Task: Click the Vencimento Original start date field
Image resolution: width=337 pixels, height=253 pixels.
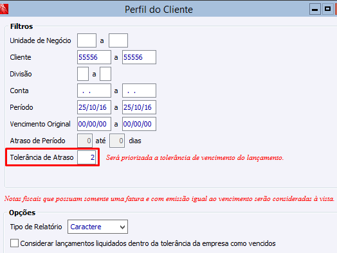Action: click(x=94, y=124)
